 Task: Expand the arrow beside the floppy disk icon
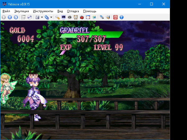point(42,17)
